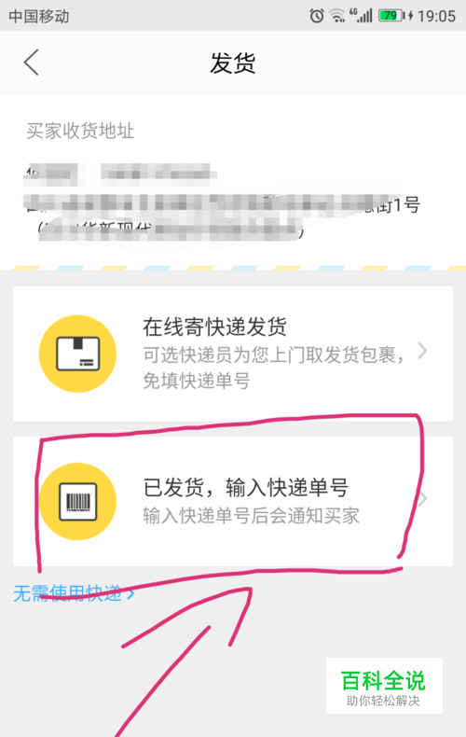Image resolution: width=466 pixels, height=737 pixels.
Task: Open chevron beside 已发货，输入快递单号
Action: click(x=423, y=499)
